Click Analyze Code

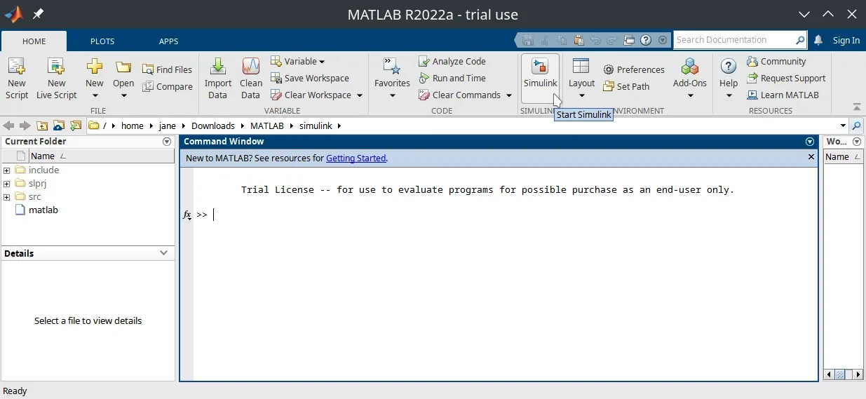click(x=452, y=61)
